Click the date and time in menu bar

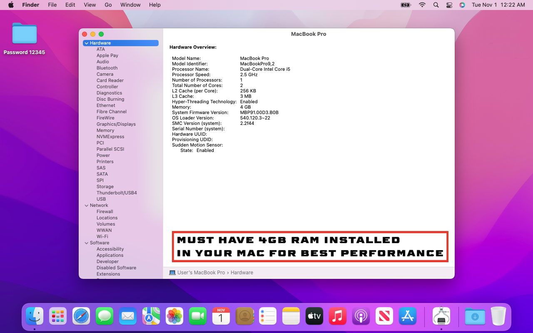pos(498,5)
